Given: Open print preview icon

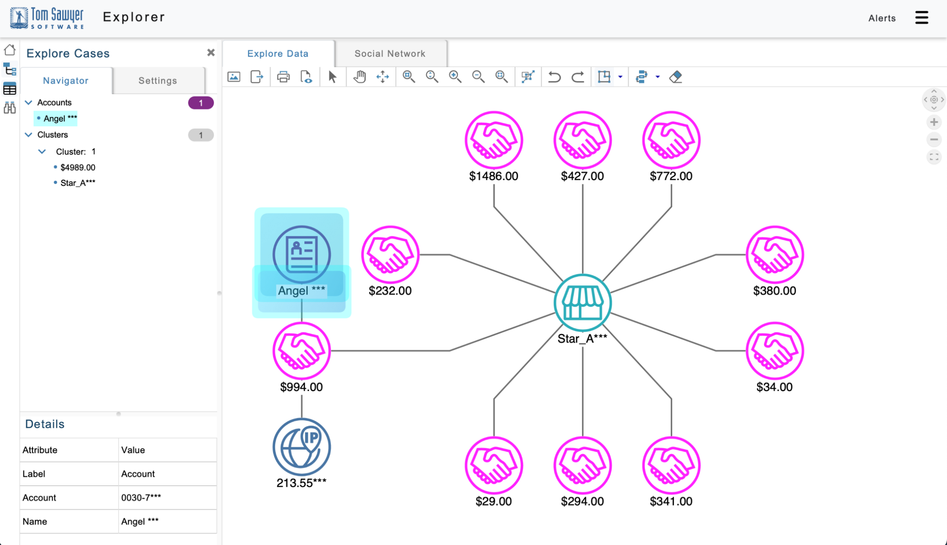Looking at the screenshot, I should (306, 77).
